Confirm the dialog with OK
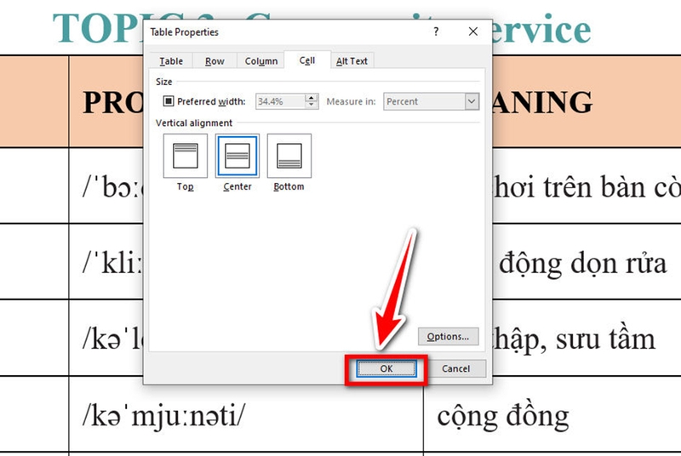 [x=386, y=369]
